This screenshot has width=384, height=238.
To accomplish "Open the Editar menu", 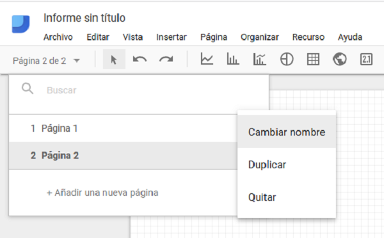I will [x=98, y=37].
